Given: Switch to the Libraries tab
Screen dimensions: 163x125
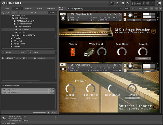Looking at the screenshot, I should [x=7, y=9].
